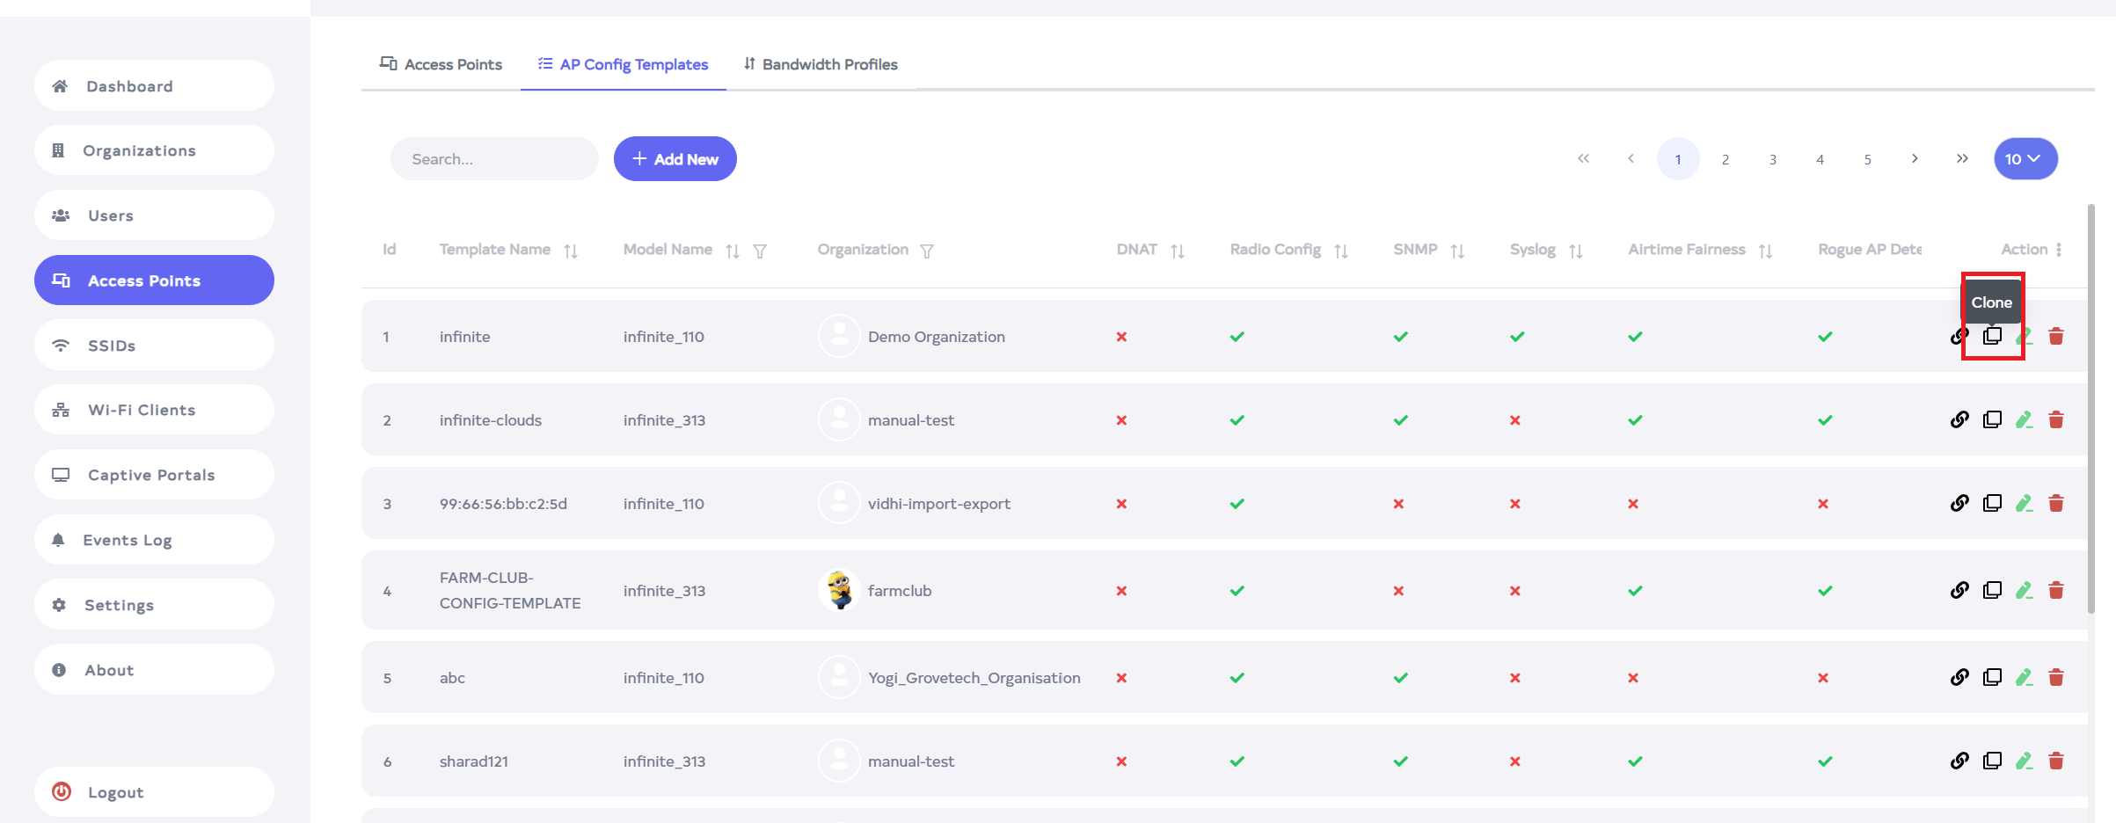Image resolution: width=2116 pixels, height=823 pixels.
Task: Switch to Bandwidth Profiles tab
Action: tap(821, 64)
